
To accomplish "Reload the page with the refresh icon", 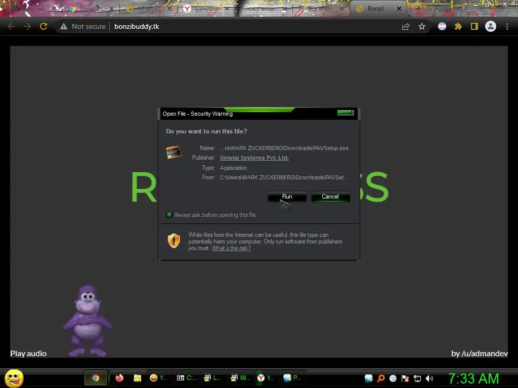I will [44, 26].
